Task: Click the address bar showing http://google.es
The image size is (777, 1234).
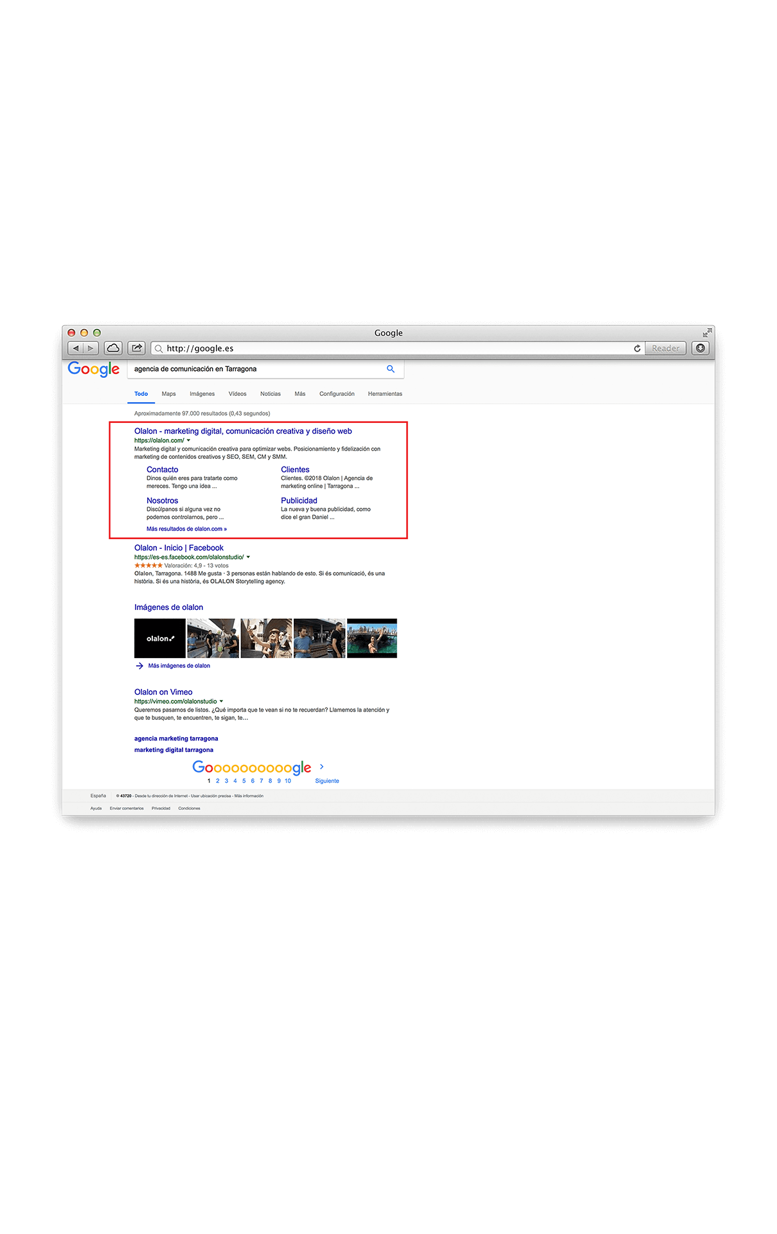Action: (x=398, y=348)
